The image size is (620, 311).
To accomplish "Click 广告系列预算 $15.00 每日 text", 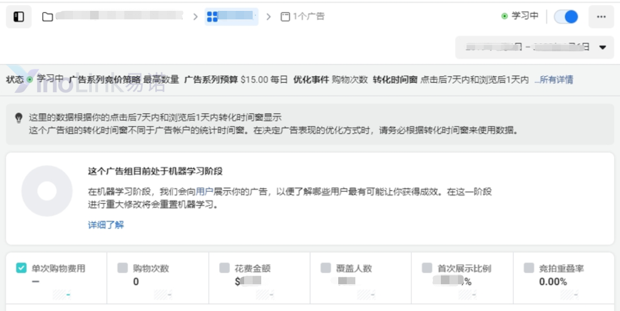I will (236, 80).
